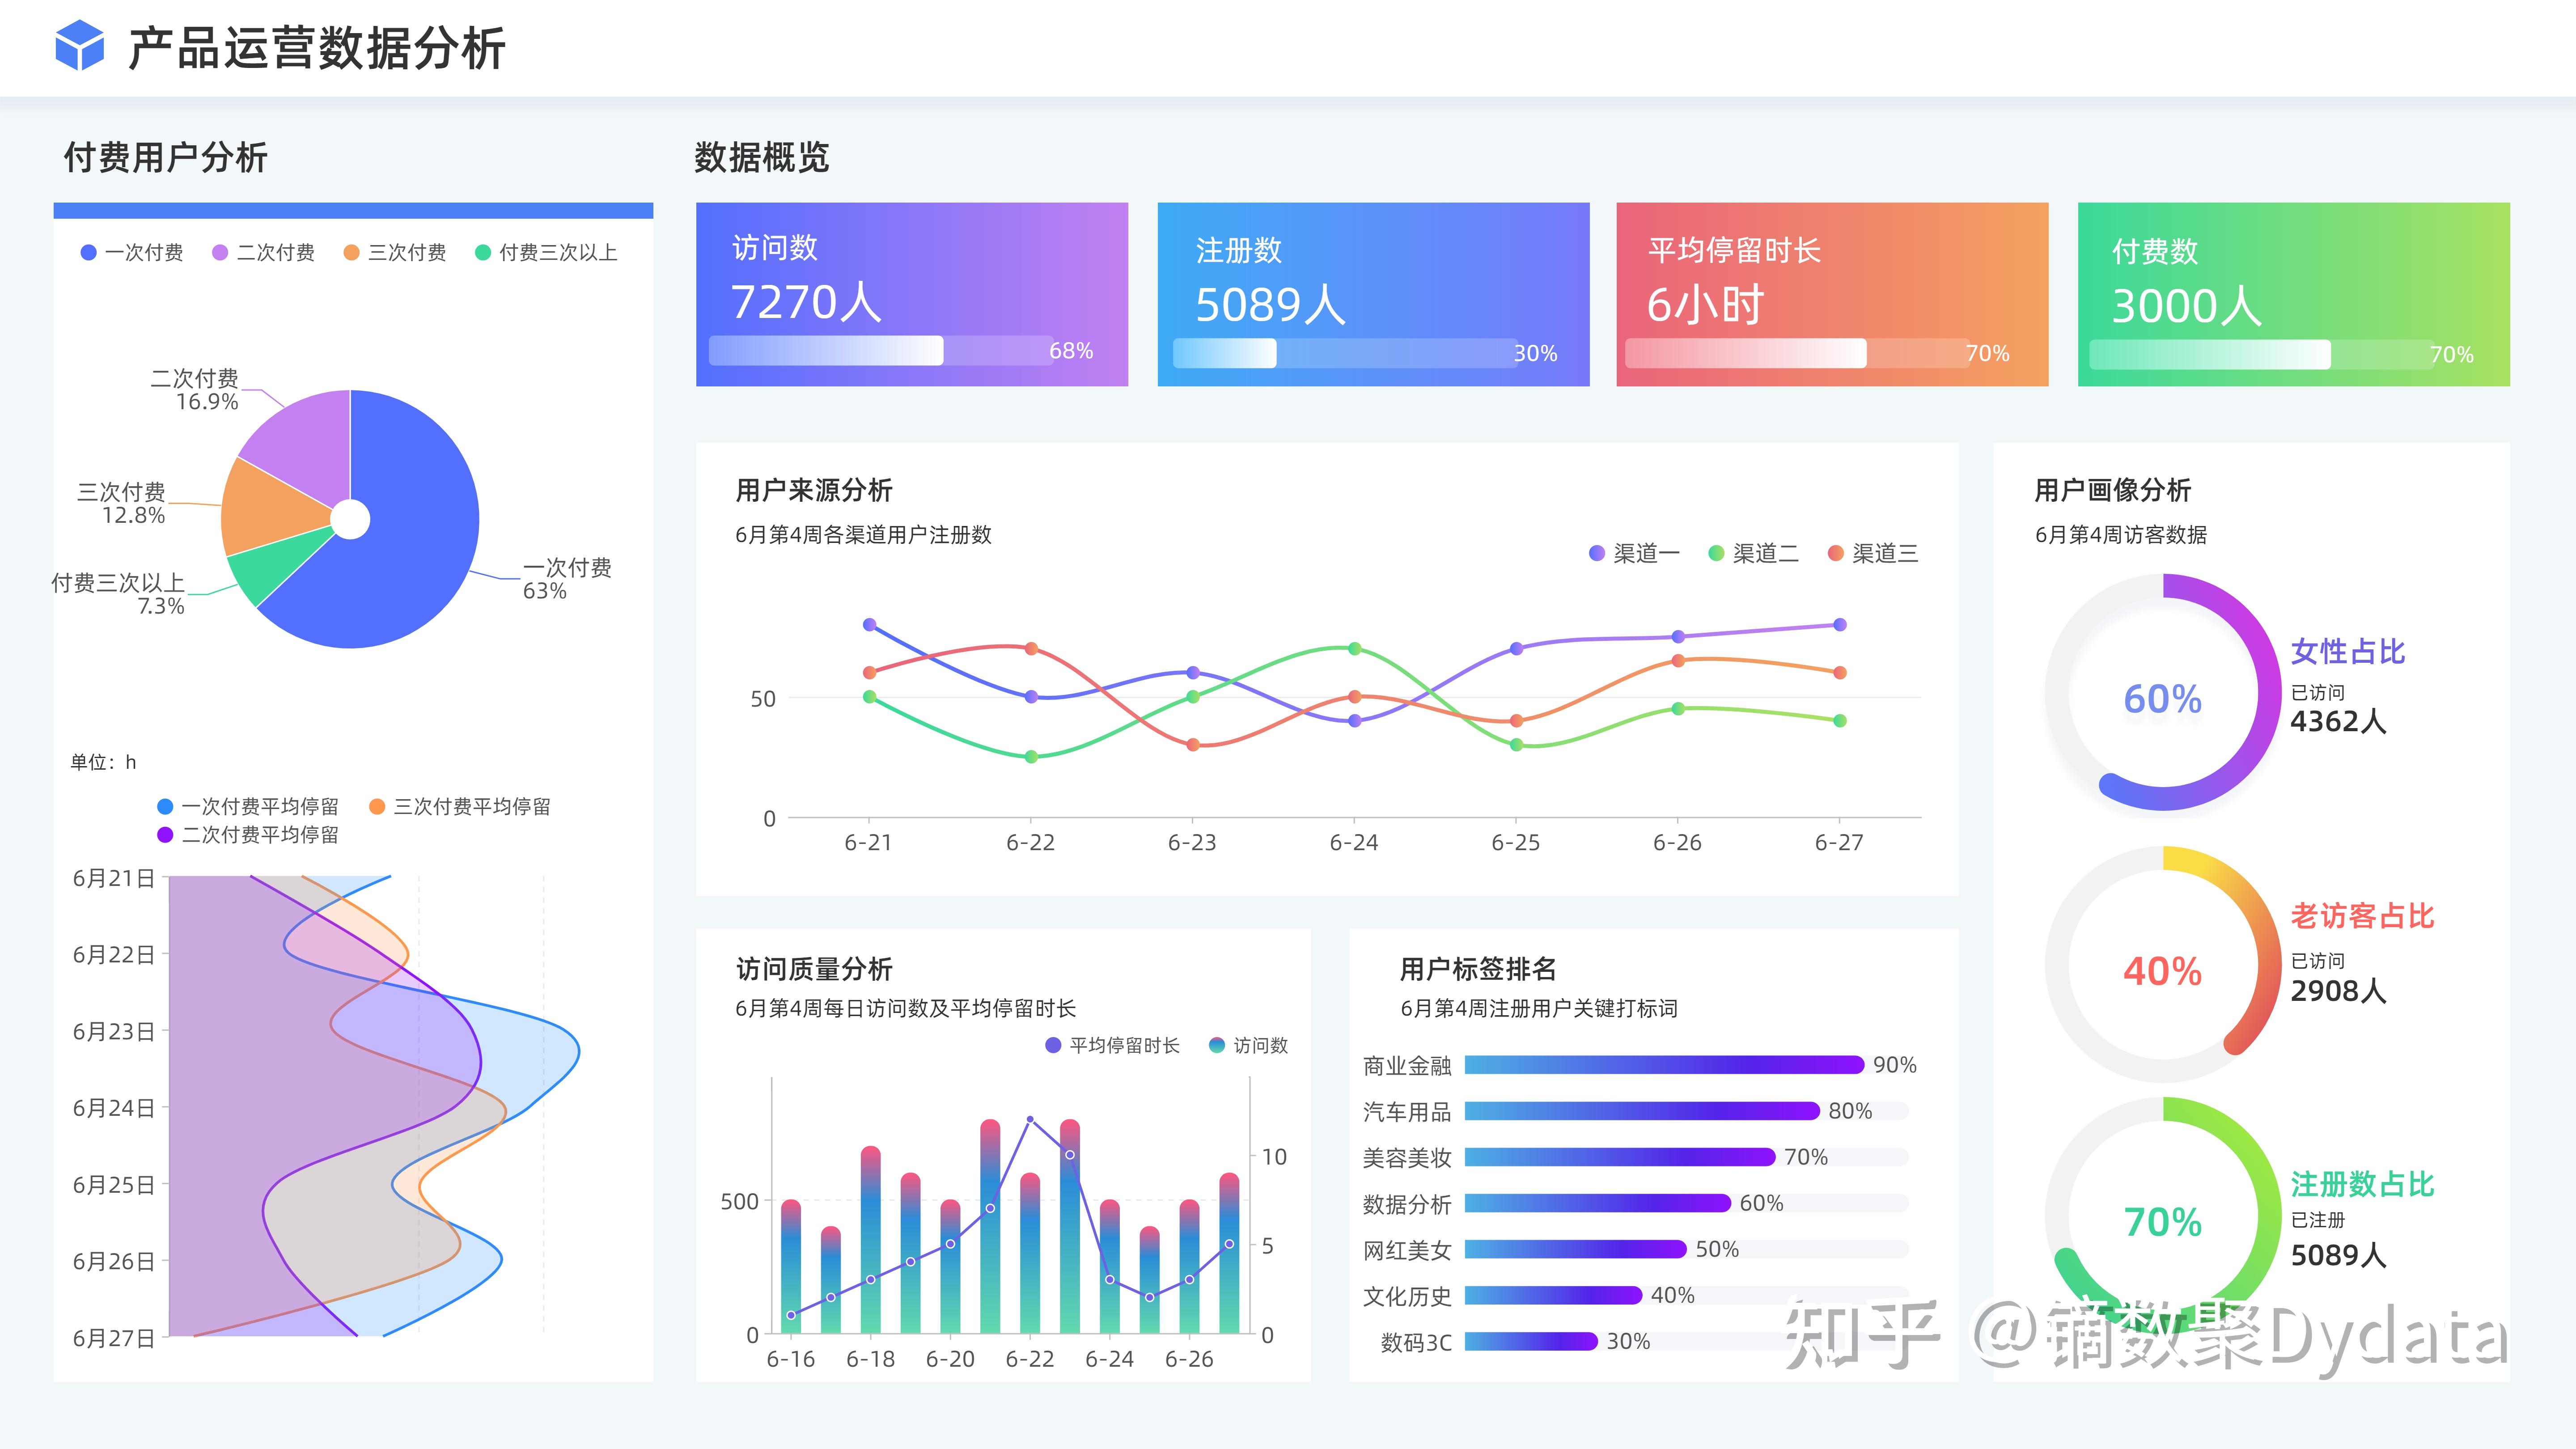Screen dimensions: 2576x1449
Task: Click the 数据概览 section heading
Action: (762, 157)
